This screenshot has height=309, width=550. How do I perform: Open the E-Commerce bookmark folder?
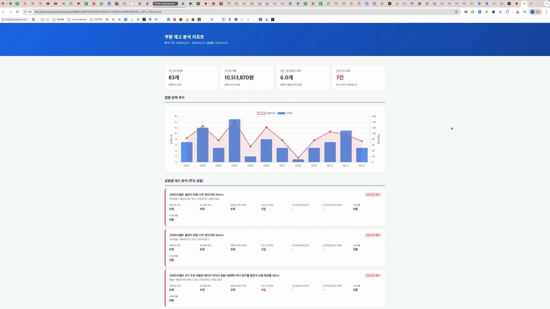77,19
